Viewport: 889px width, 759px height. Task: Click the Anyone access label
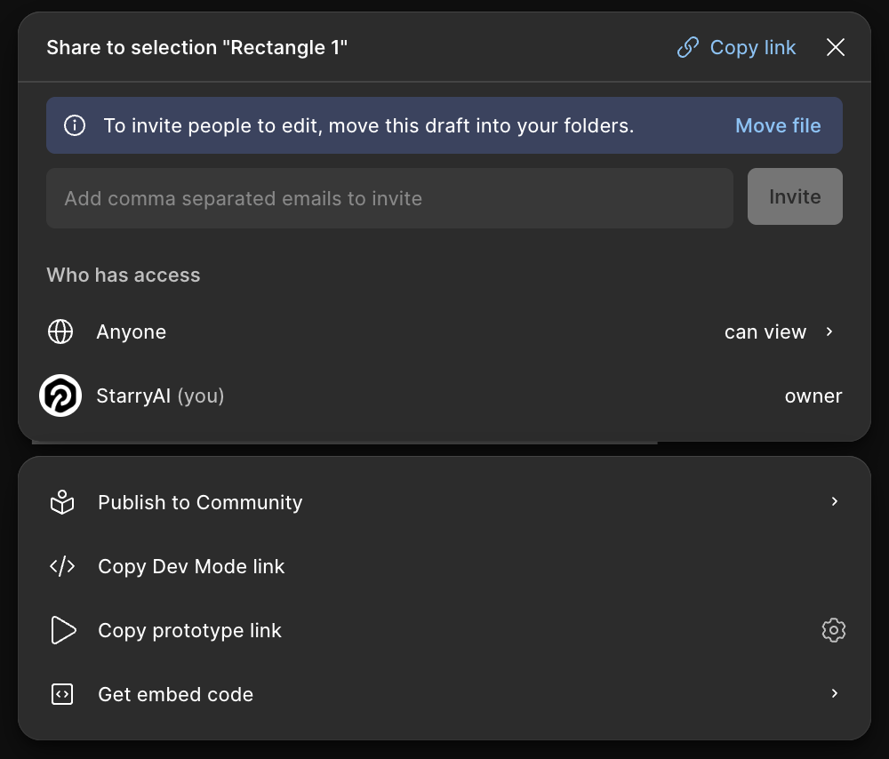131,332
